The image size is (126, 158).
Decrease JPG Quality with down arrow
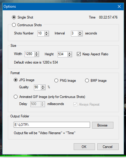click(43, 88)
